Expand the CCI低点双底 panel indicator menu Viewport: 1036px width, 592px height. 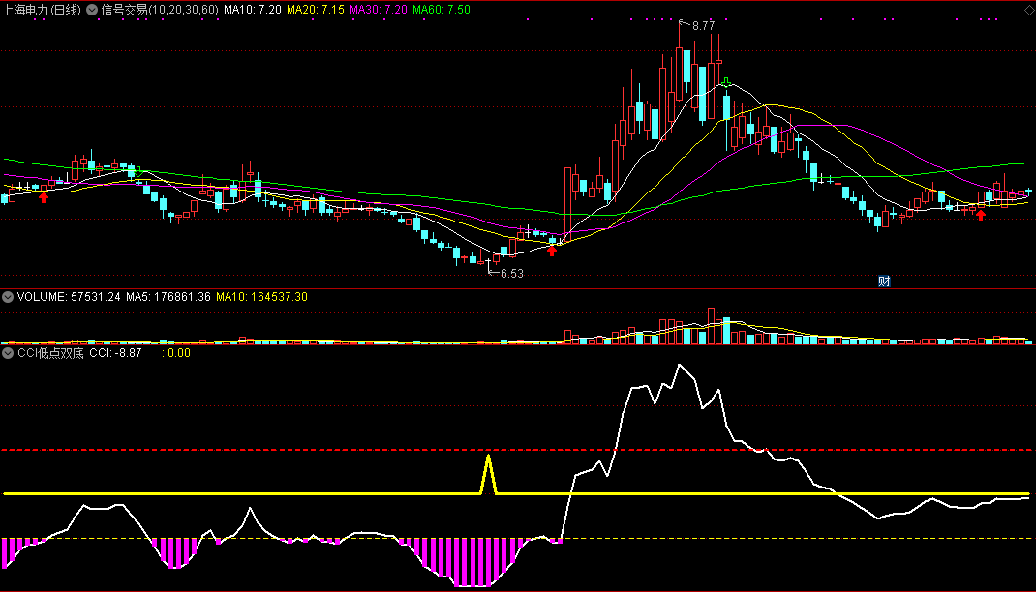(x=8, y=353)
